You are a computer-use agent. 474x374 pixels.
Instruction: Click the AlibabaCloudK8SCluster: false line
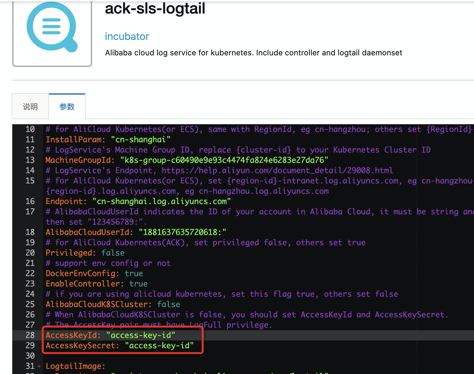click(x=113, y=304)
